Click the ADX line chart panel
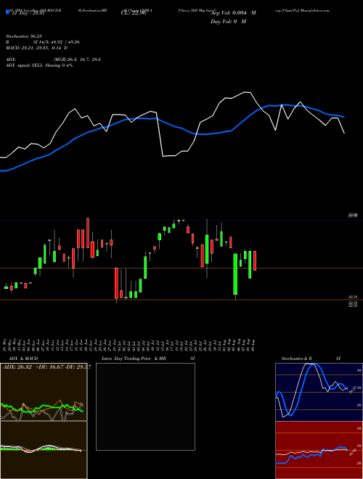 44,392
